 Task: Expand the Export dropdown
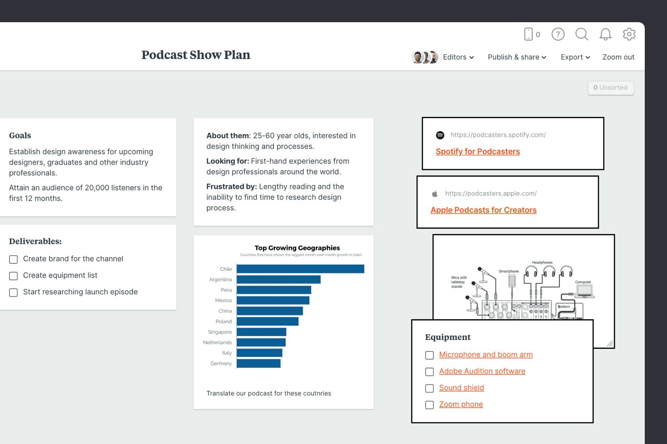click(575, 57)
